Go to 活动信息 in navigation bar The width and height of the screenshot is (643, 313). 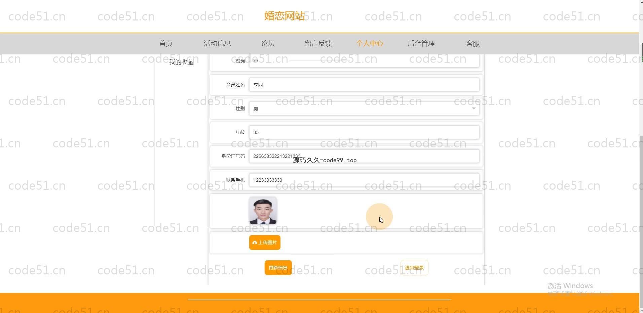coord(217,43)
